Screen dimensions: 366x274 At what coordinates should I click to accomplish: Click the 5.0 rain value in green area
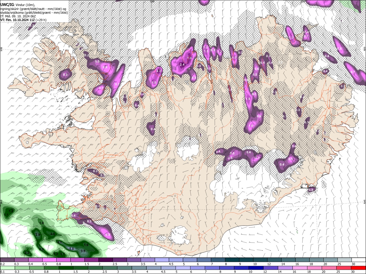coord(71,249)
